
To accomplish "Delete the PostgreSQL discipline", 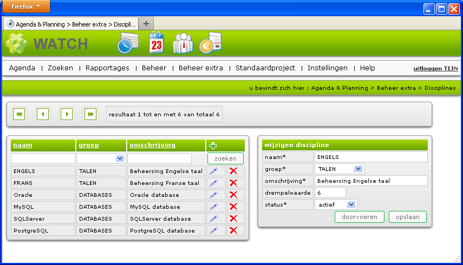I will coord(233,230).
